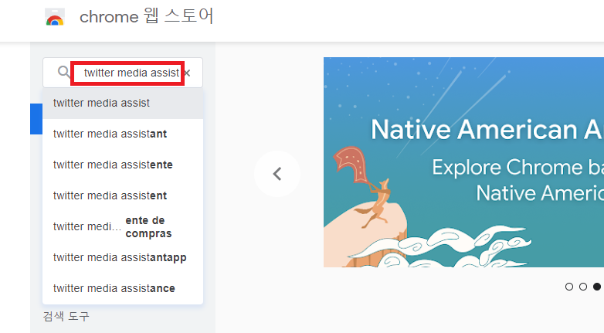Pick the suggestion 'twitter media assistantapp'
Image resolution: width=604 pixels, height=333 pixels.
[123, 257]
